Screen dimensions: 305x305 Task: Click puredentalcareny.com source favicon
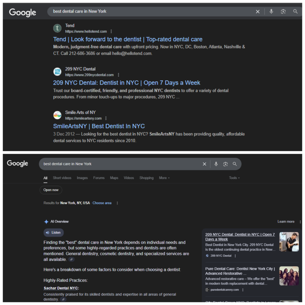coord(207,290)
